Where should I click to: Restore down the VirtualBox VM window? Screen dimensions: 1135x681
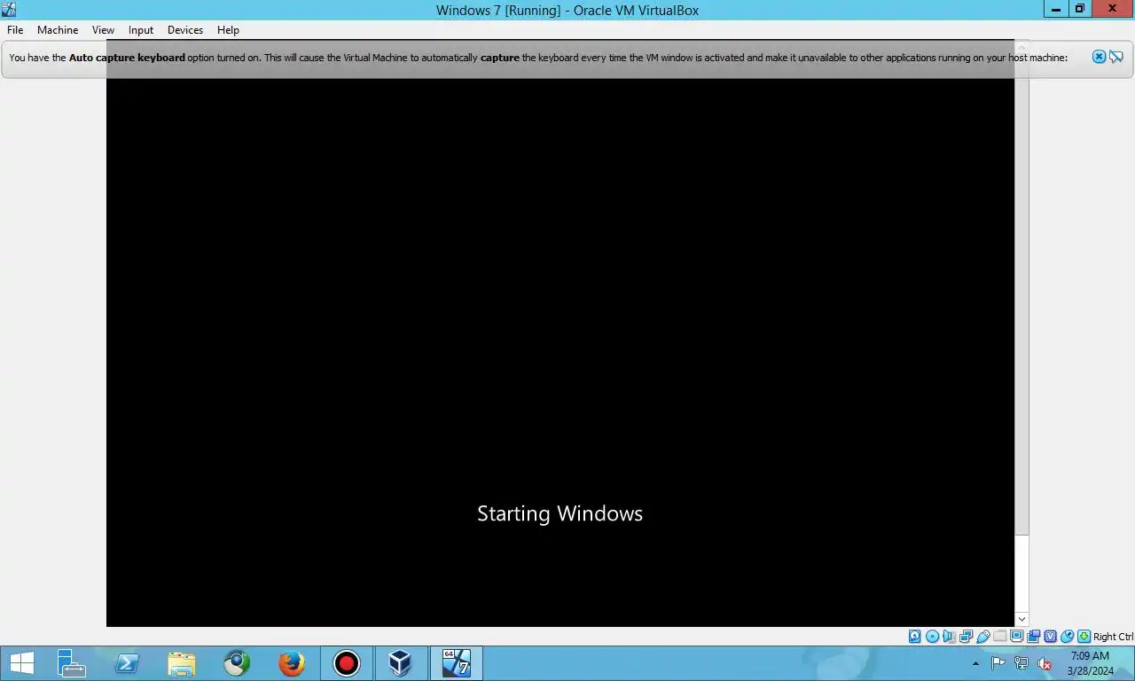click(x=1079, y=9)
